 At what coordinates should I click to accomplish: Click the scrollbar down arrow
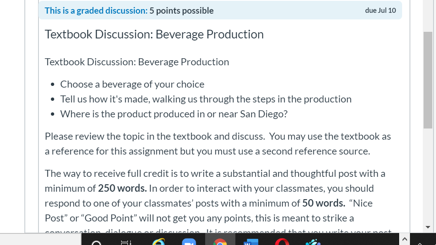pos(428,227)
